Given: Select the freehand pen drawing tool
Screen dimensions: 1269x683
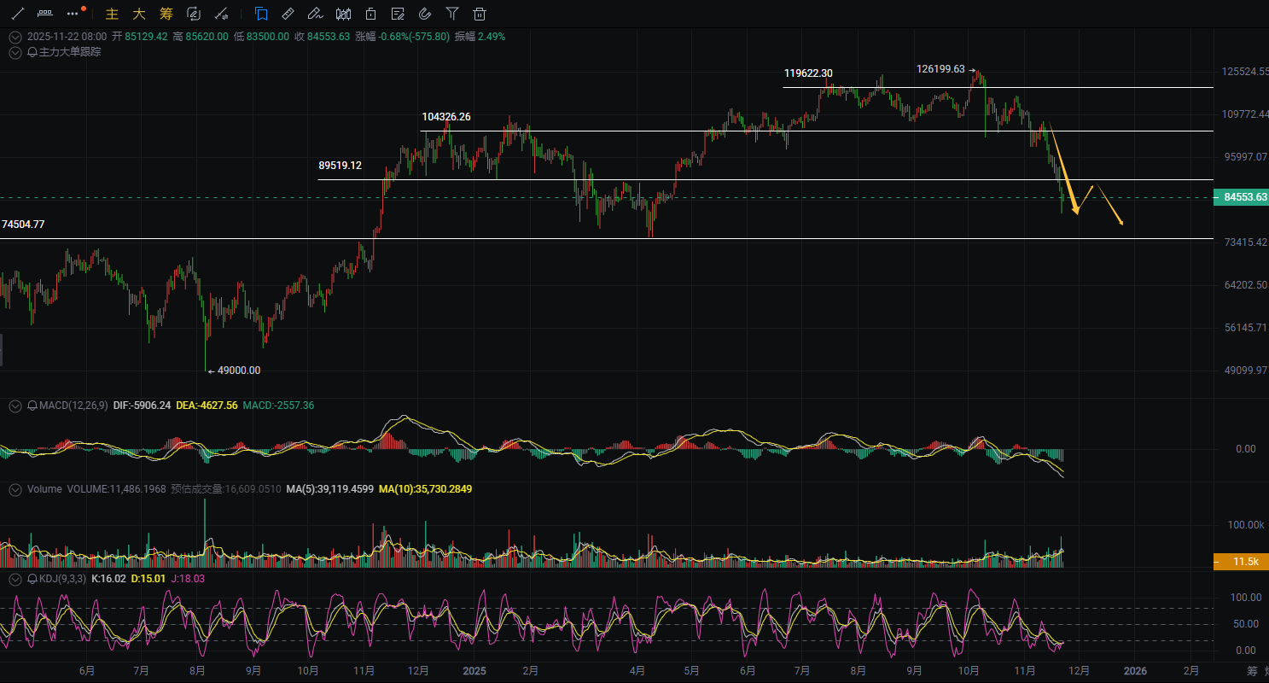Looking at the screenshot, I should 315,14.
